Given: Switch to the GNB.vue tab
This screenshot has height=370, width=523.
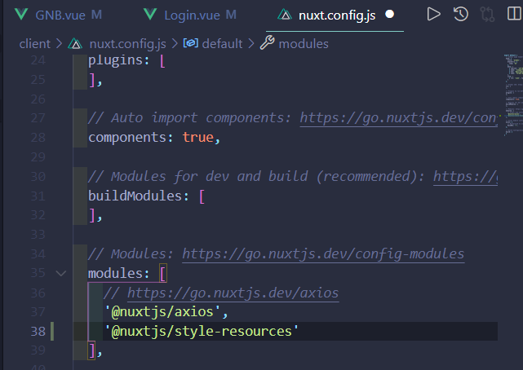Looking at the screenshot, I should click(59, 15).
